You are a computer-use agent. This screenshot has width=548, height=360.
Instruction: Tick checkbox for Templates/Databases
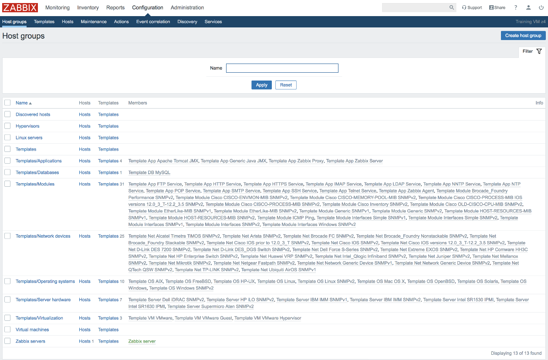(x=7, y=172)
